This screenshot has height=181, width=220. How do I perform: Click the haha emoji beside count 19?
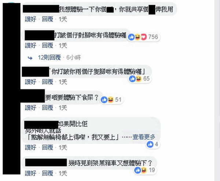click(x=144, y=170)
